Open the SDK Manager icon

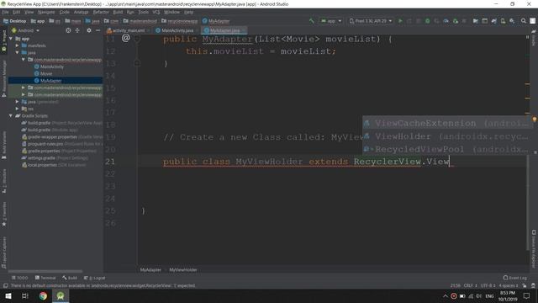pyautogui.click(x=512, y=21)
